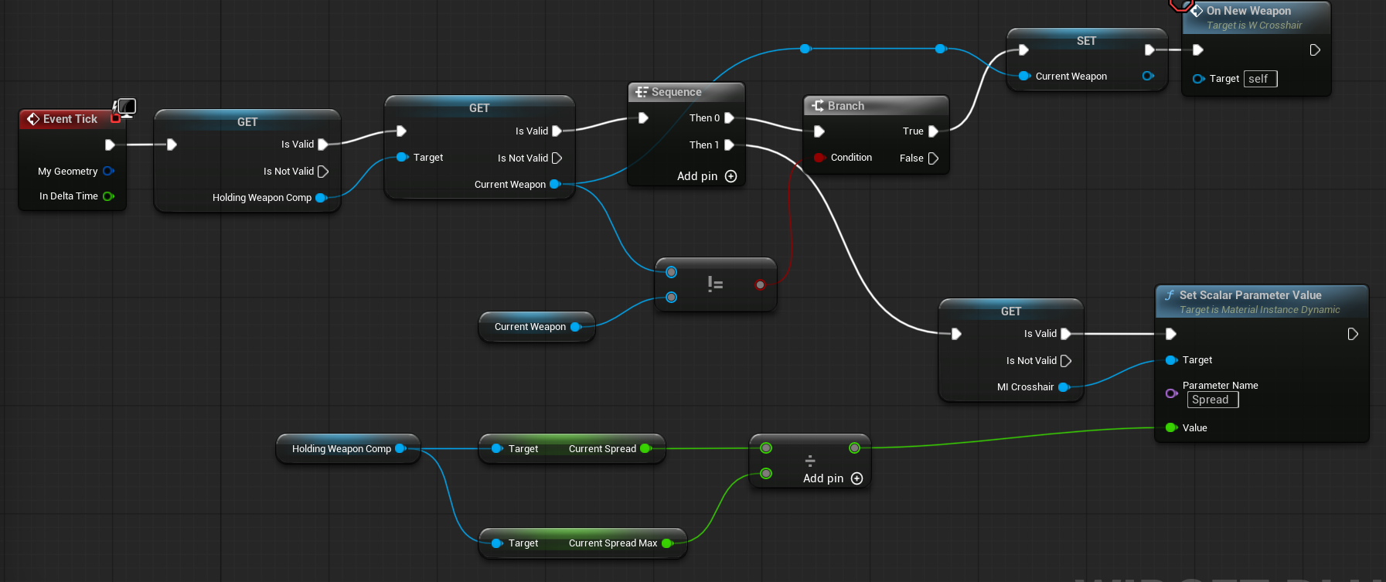This screenshot has width=1386, height=582.
Task: Click the Branch Condition boolean pin
Action: [x=819, y=158]
